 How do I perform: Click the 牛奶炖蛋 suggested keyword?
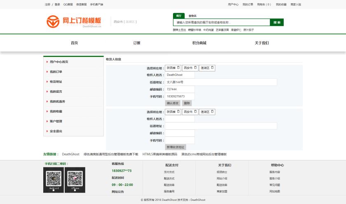(x=208, y=30)
